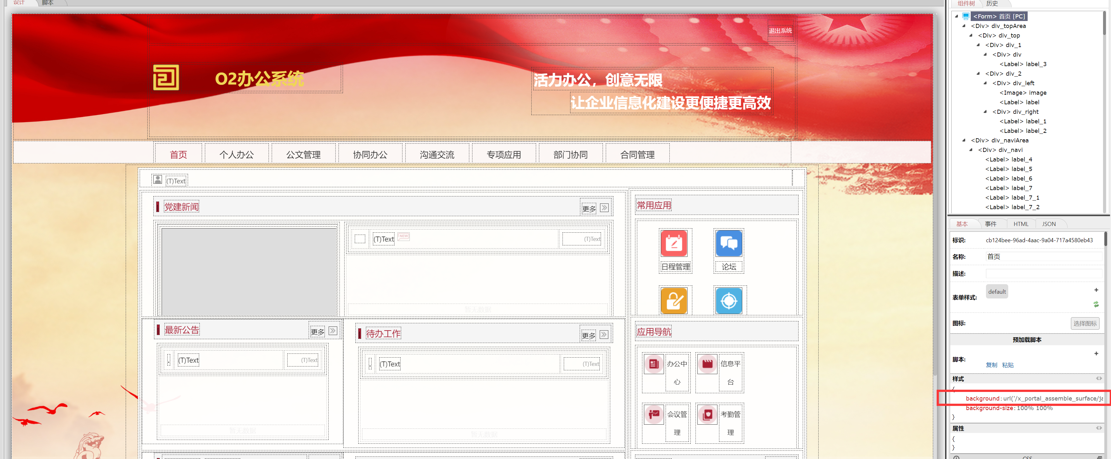Click the green refresh form style icon
This screenshot has width=1111, height=459.
click(x=1096, y=304)
